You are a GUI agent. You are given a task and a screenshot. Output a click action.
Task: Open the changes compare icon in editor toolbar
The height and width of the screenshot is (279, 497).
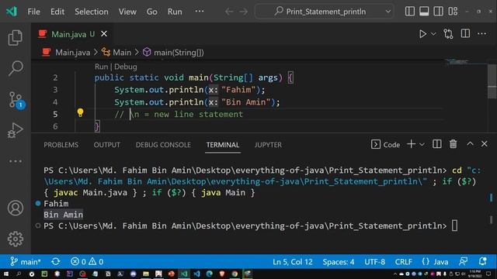coord(448,34)
